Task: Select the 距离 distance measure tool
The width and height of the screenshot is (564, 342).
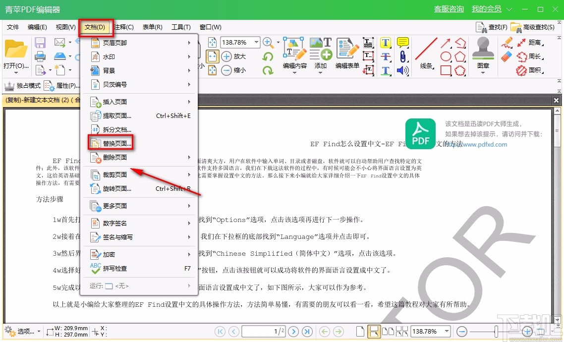Action: 530,43
